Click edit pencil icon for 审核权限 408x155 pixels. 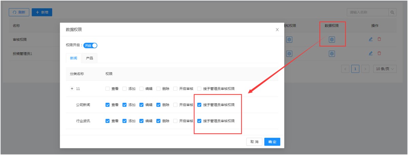pyautogui.click(x=371, y=39)
